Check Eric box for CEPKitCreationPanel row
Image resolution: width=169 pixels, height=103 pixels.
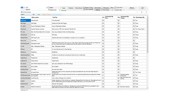(x=103, y=75)
